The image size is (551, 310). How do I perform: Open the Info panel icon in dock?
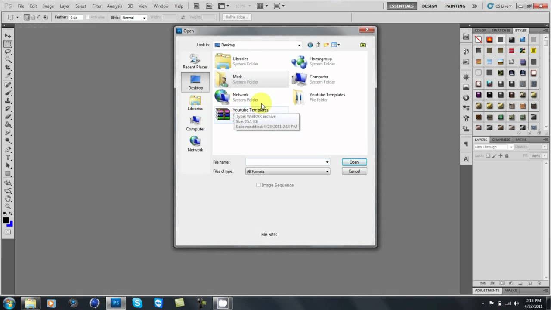[x=466, y=97]
